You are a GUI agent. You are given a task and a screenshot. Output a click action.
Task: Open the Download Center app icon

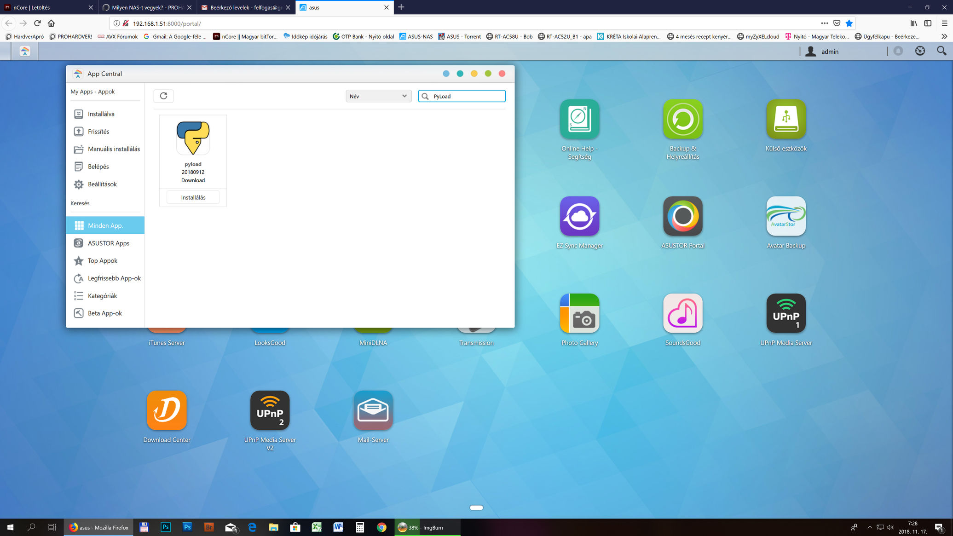click(x=167, y=410)
